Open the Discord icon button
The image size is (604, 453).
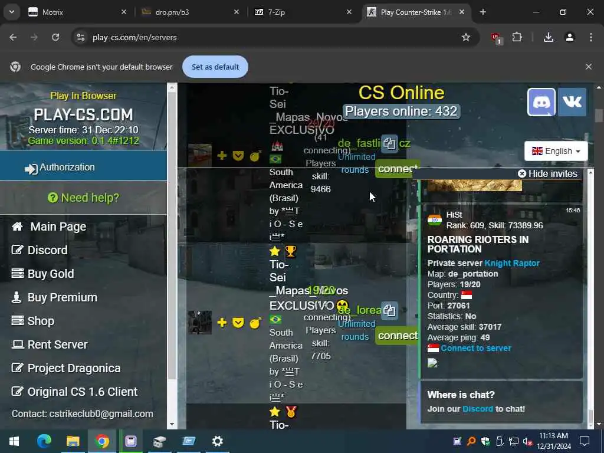[541, 102]
